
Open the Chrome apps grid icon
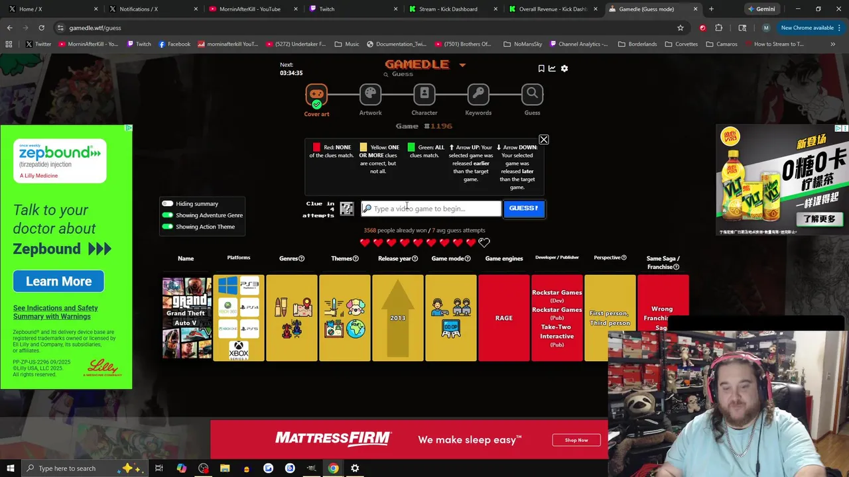click(9, 44)
